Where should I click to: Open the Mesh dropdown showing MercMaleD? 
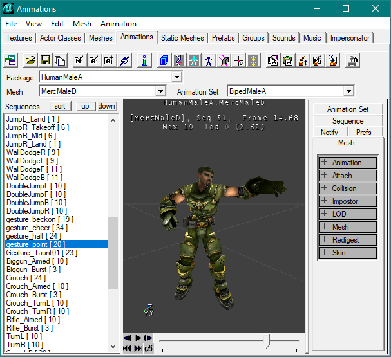pyautogui.click(x=160, y=91)
